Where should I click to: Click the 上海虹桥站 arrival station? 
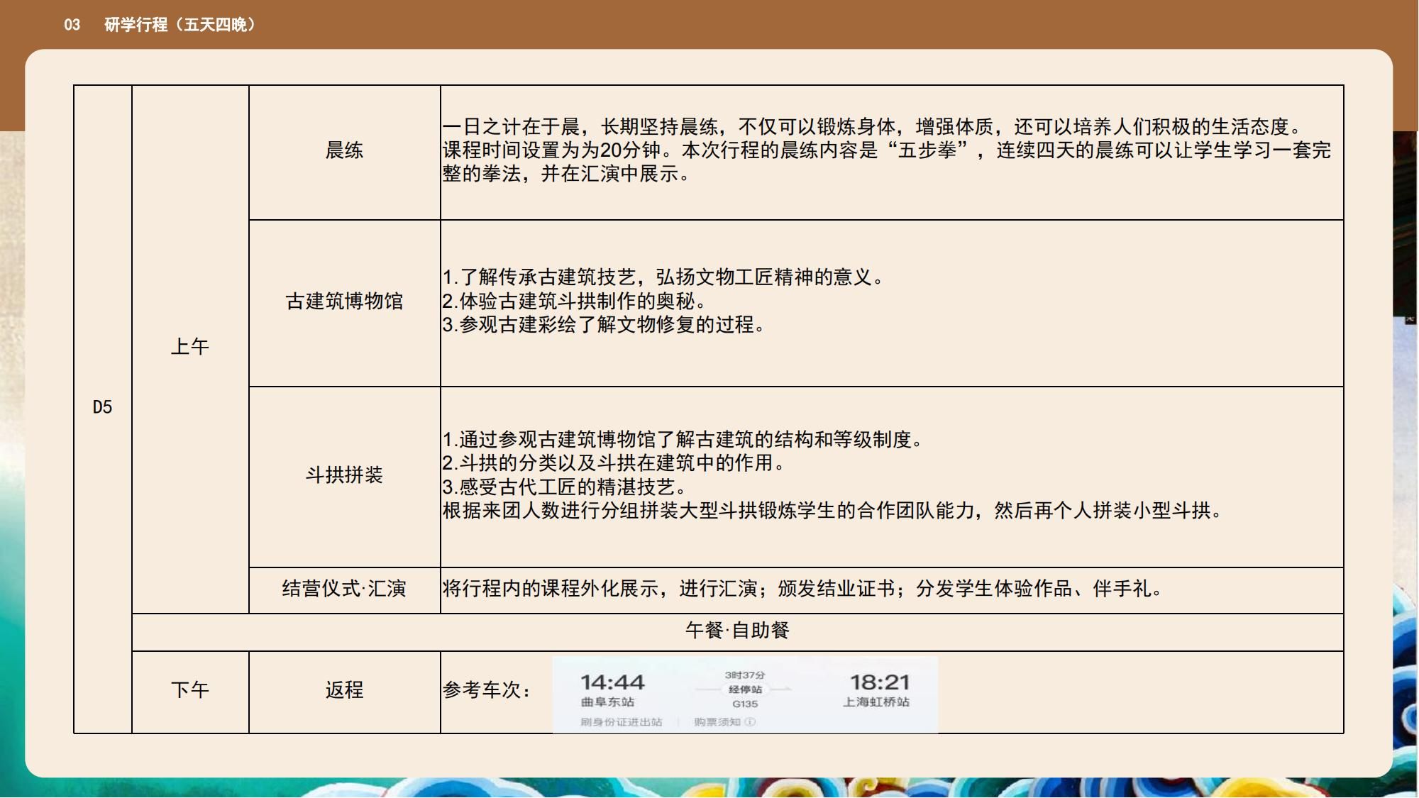click(x=876, y=702)
